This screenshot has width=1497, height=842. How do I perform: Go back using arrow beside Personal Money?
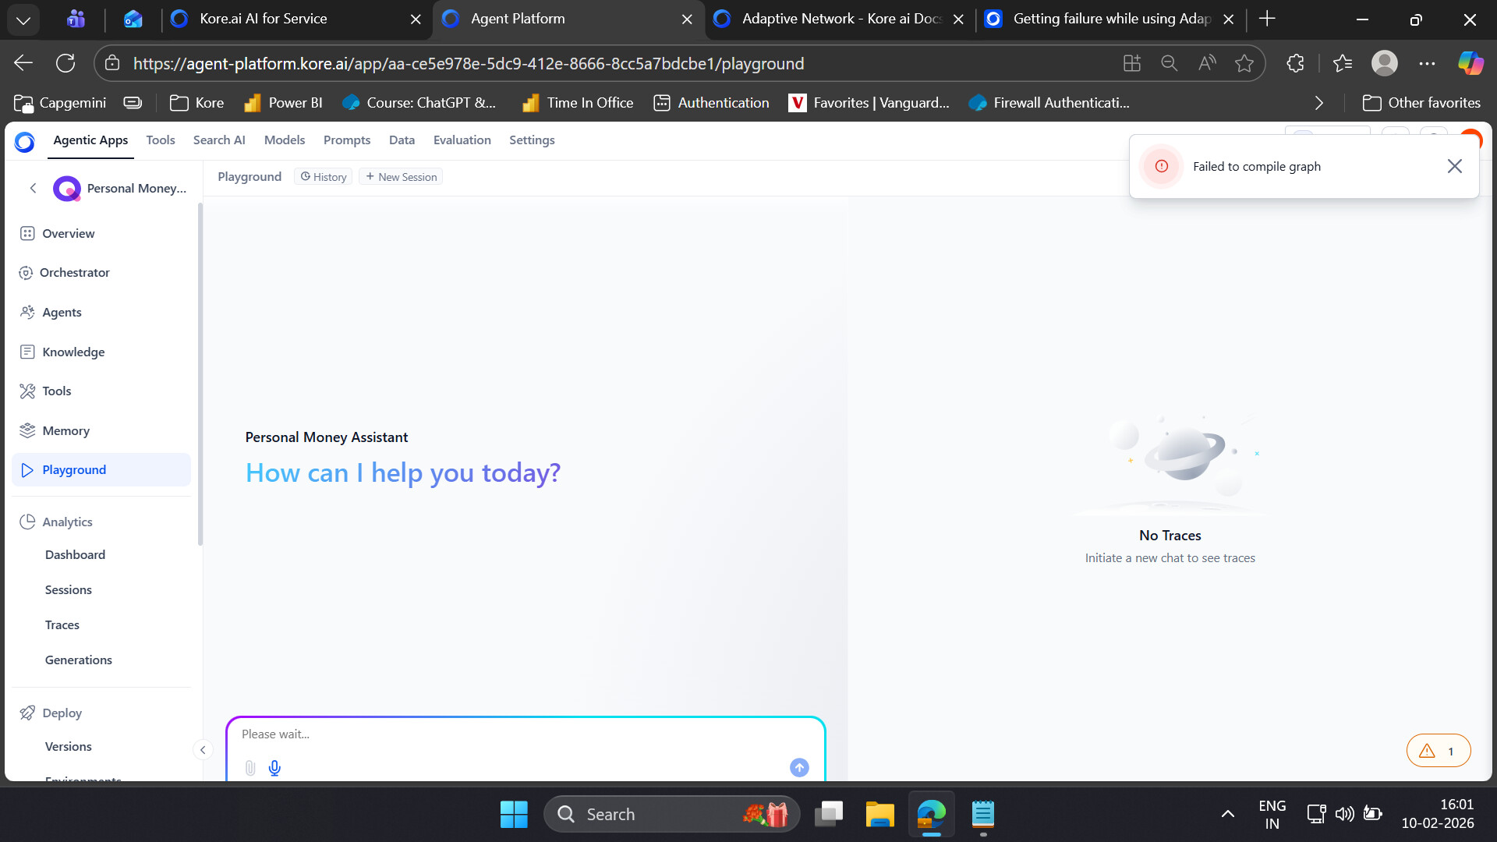click(x=33, y=188)
